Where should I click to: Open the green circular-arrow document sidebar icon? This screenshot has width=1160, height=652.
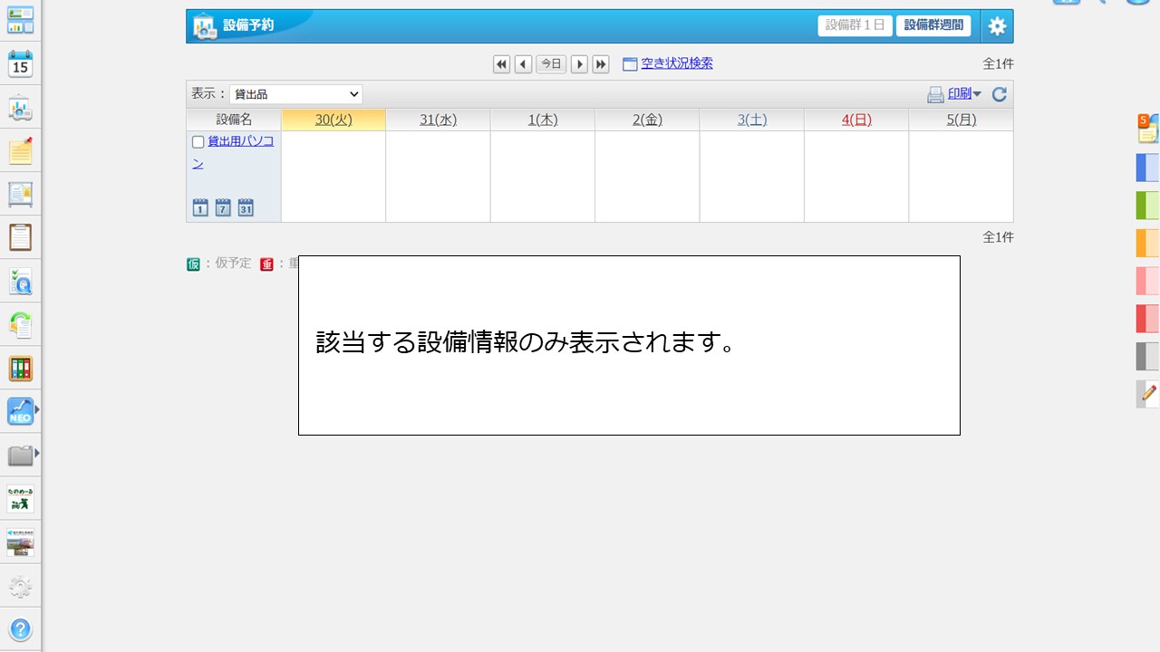coord(20,325)
